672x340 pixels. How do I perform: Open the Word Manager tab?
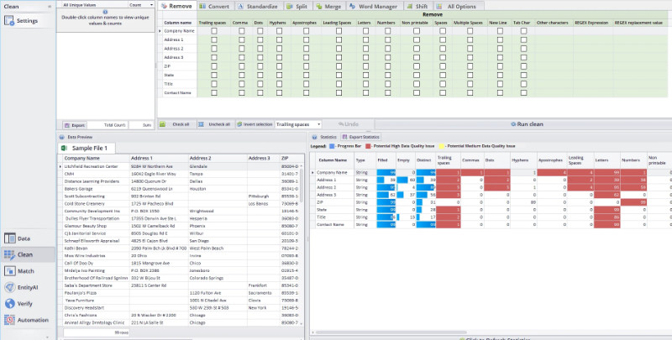point(375,7)
